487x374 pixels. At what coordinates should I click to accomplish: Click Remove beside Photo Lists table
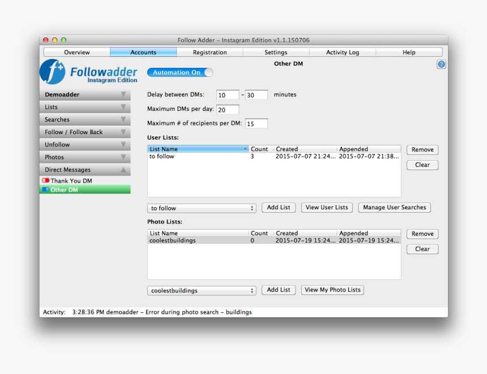tap(422, 234)
